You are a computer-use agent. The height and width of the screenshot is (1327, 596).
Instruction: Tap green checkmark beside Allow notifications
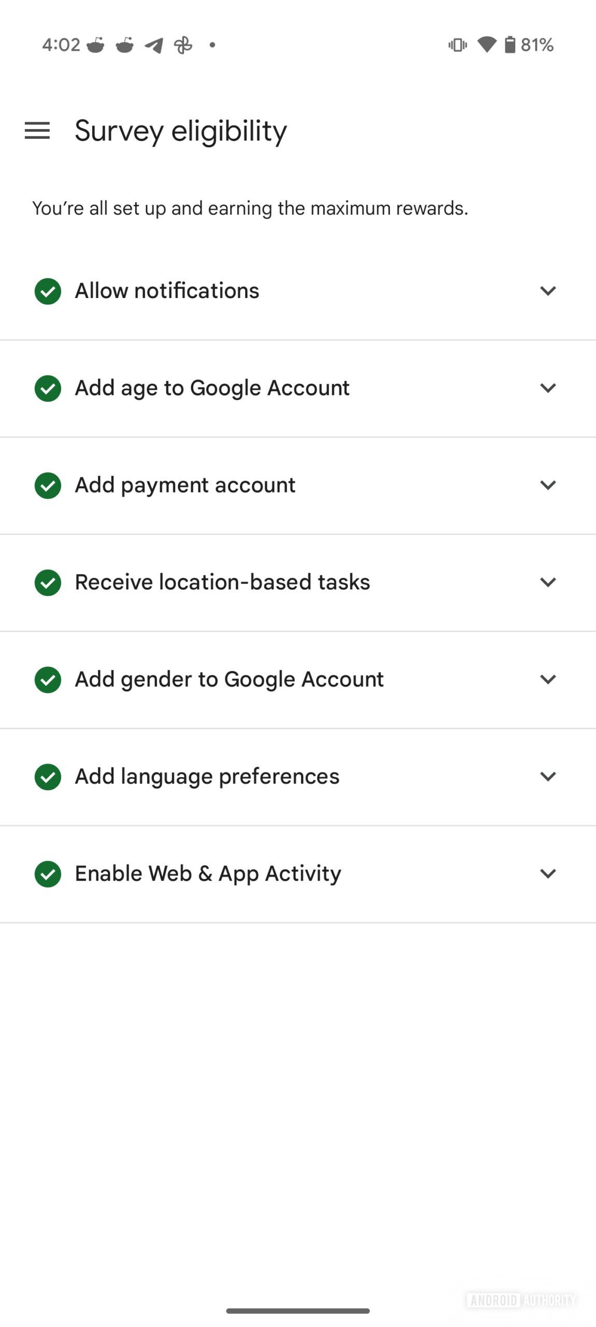[x=48, y=291]
